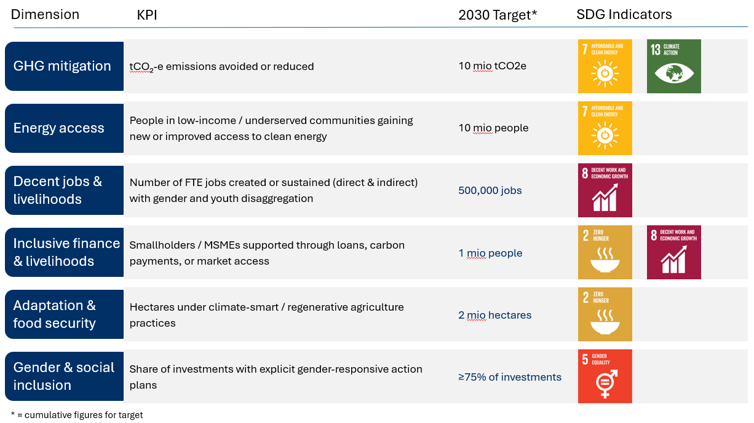The height and width of the screenshot is (423, 754).
Task: Click the Energy access dimension box
Action: click(64, 128)
